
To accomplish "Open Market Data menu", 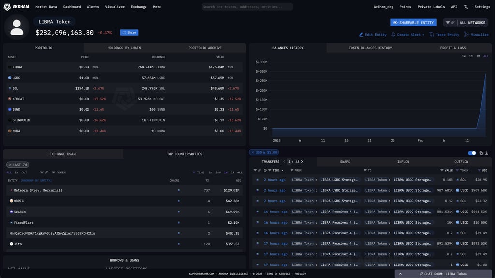I will [46, 7].
